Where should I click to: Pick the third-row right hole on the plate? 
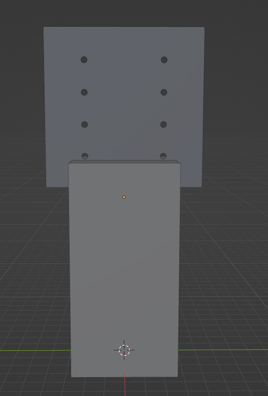pos(164,124)
